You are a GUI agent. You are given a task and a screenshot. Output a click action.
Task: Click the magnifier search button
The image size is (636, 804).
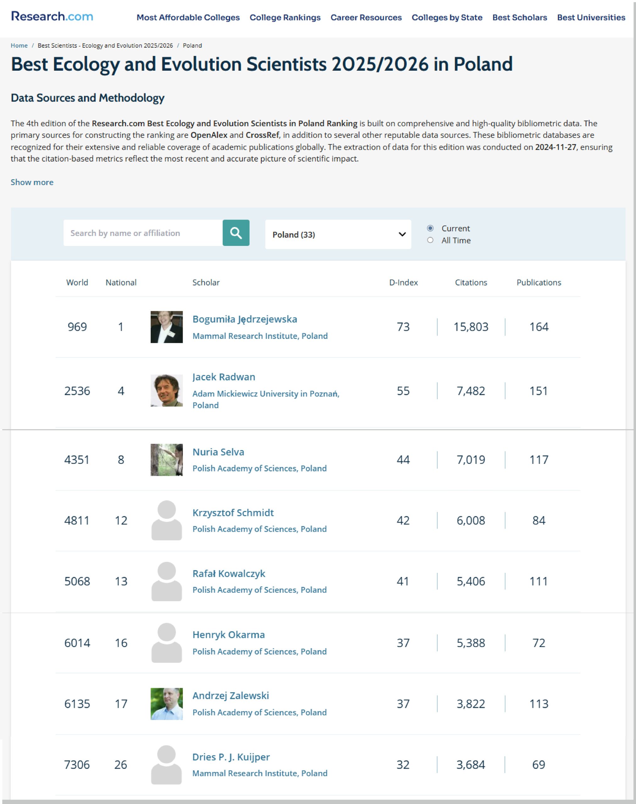[x=236, y=233]
